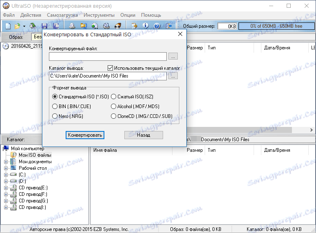
Task: Select Alcohol (.MDF/.MDS) output format
Action: point(113,107)
